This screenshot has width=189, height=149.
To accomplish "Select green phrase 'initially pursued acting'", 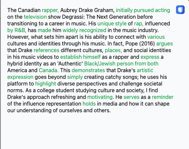I will tap(143, 10).
